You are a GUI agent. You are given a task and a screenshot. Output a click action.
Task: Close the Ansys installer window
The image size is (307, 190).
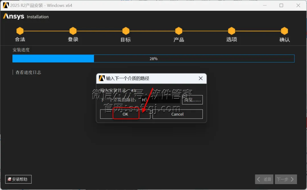[x=298, y=5]
